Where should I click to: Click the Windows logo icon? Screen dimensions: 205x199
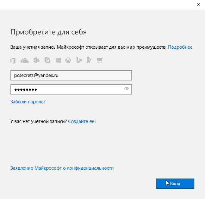58,60
